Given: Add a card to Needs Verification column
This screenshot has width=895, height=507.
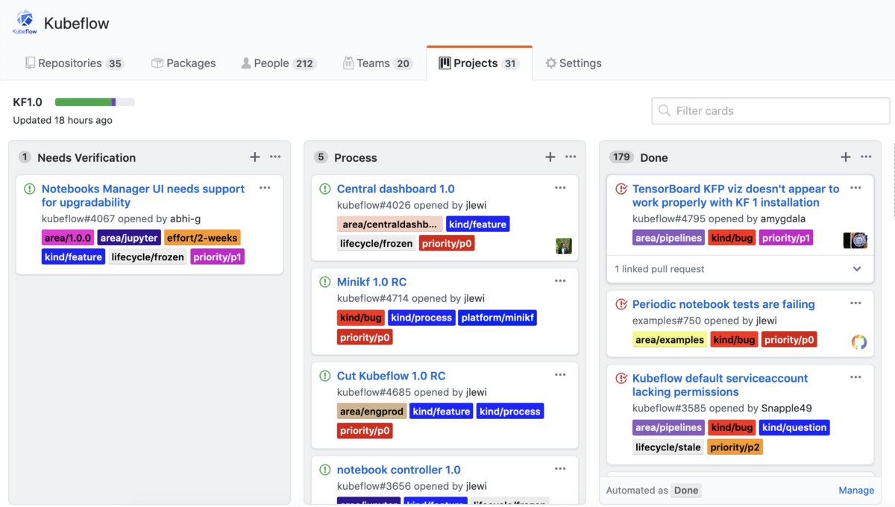Looking at the screenshot, I should point(255,157).
